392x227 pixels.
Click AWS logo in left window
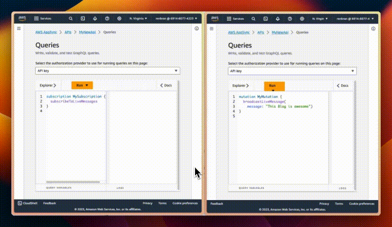point(22,18)
